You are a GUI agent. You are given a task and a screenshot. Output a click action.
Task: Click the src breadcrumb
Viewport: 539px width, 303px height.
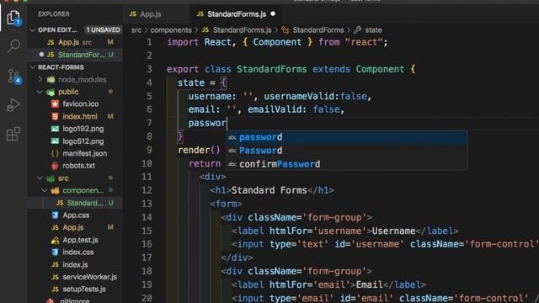click(136, 30)
